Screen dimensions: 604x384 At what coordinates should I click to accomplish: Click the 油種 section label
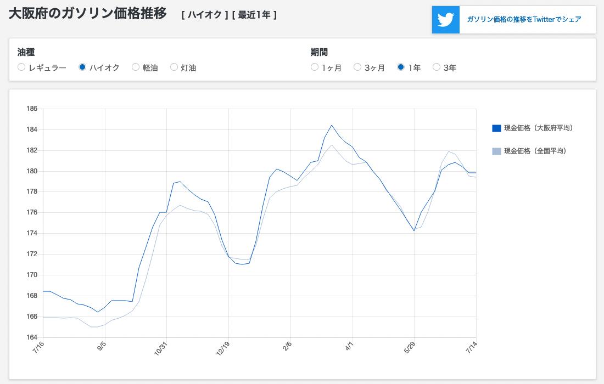click(x=26, y=52)
